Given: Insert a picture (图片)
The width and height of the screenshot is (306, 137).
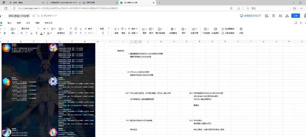Looking at the screenshot, I should pos(151,31).
